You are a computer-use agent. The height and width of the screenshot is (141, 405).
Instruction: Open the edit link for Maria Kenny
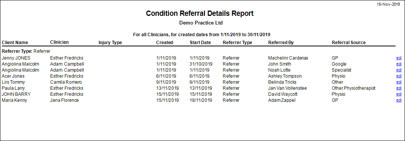pyautogui.click(x=399, y=100)
